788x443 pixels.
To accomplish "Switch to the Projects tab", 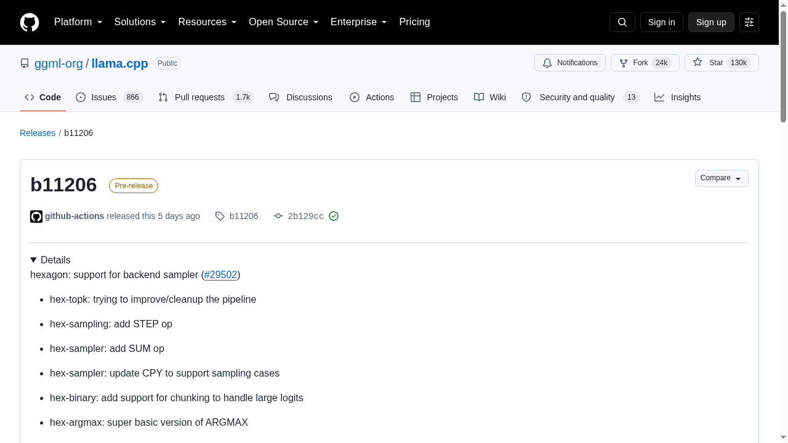I will (434, 97).
